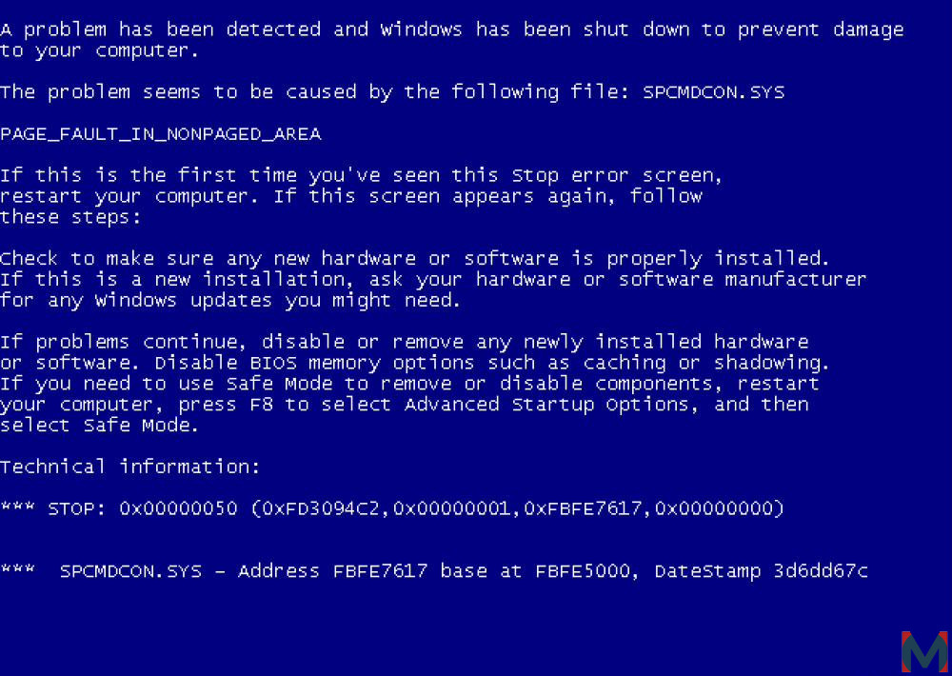Click the 'these steps:' line
This screenshot has height=676, width=952.
pos(70,217)
